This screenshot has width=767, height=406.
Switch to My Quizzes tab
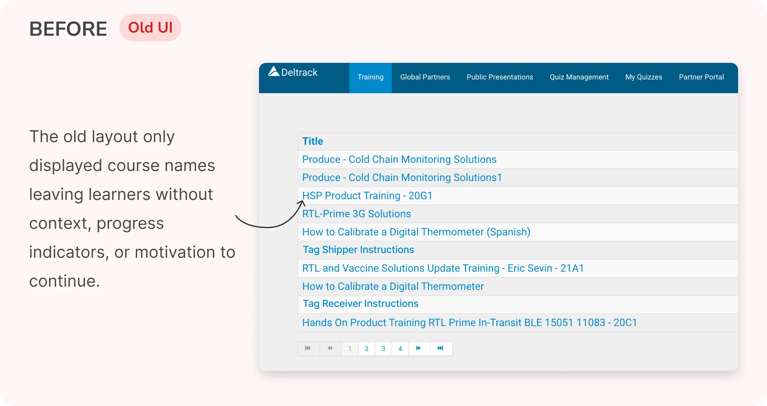pyautogui.click(x=643, y=77)
